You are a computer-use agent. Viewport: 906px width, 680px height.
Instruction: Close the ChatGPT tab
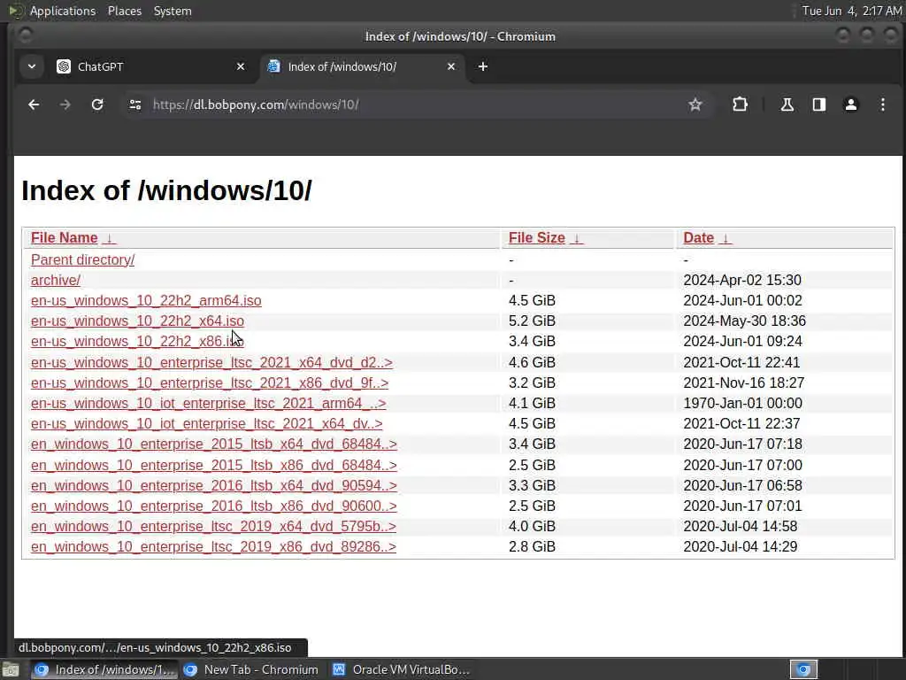[x=241, y=66]
